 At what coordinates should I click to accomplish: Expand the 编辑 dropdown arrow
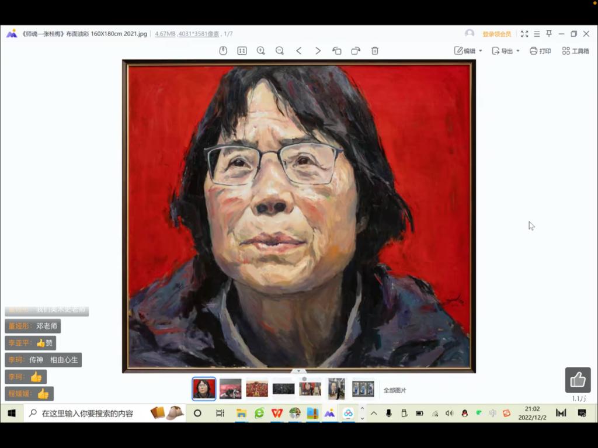(481, 51)
